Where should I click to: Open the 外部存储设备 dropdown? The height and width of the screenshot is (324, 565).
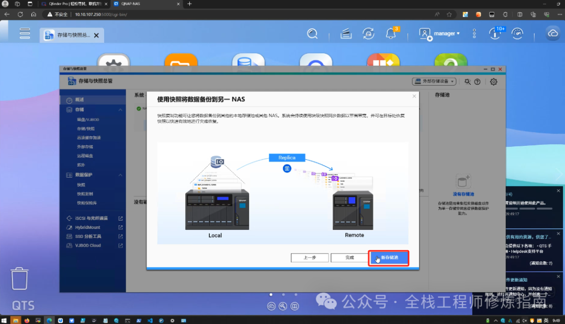[x=434, y=82]
